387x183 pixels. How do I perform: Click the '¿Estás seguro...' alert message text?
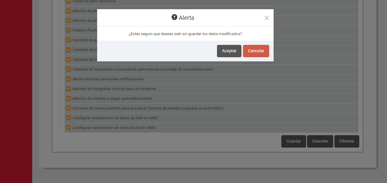185,34
